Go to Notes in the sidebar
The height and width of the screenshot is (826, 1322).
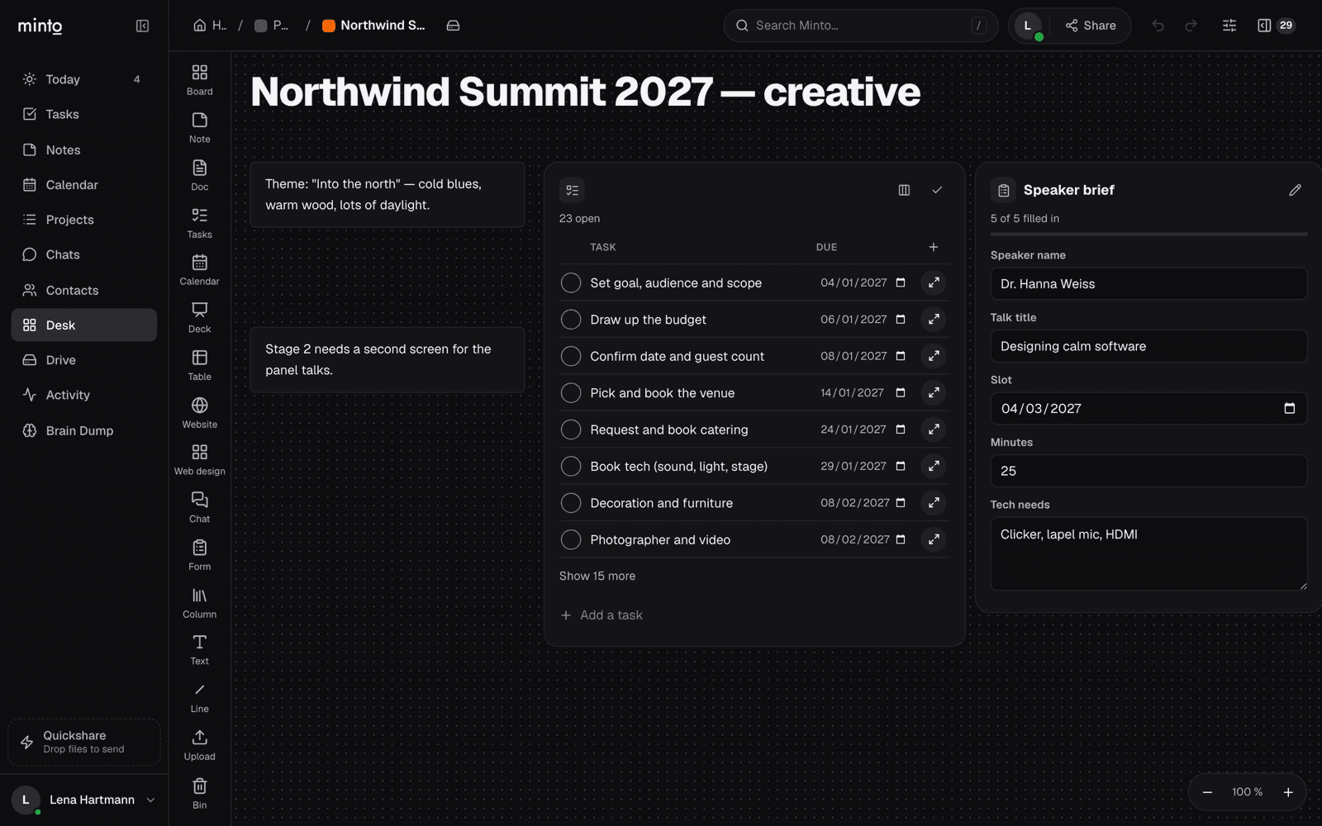(83, 150)
